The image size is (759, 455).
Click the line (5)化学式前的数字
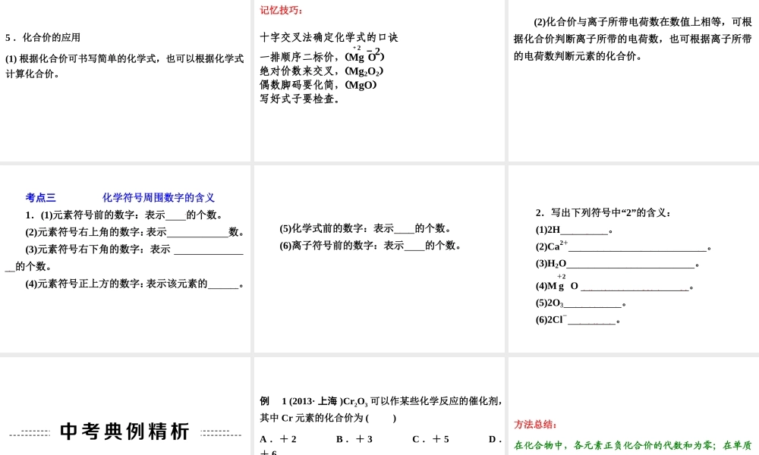coord(366,228)
